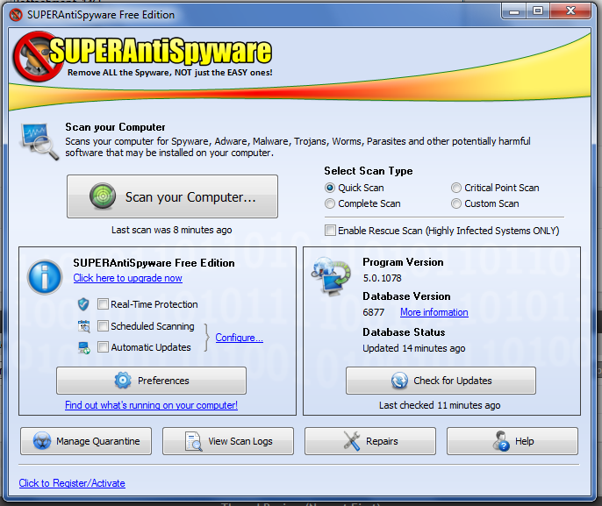Screen dimensions: 602x506
Task: Start scan with Scan your Computer button
Action: coord(172,196)
